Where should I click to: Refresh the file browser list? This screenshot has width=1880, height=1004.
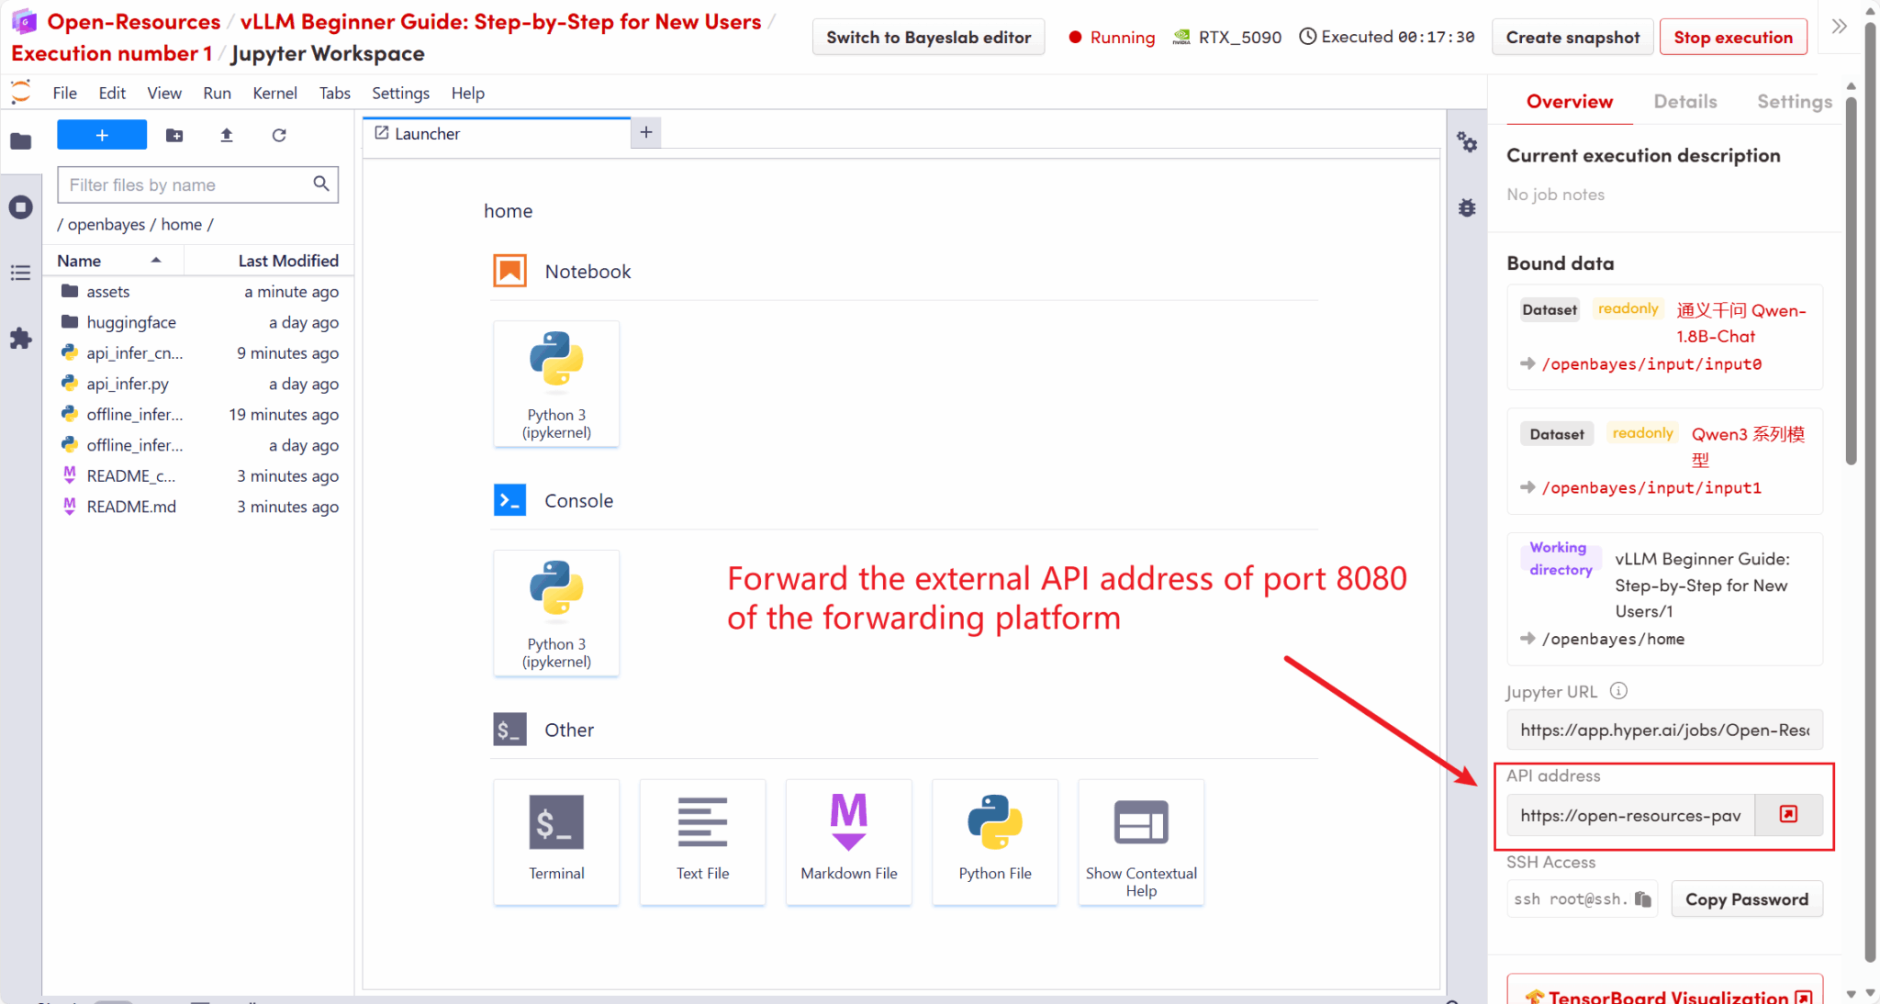click(x=279, y=135)
